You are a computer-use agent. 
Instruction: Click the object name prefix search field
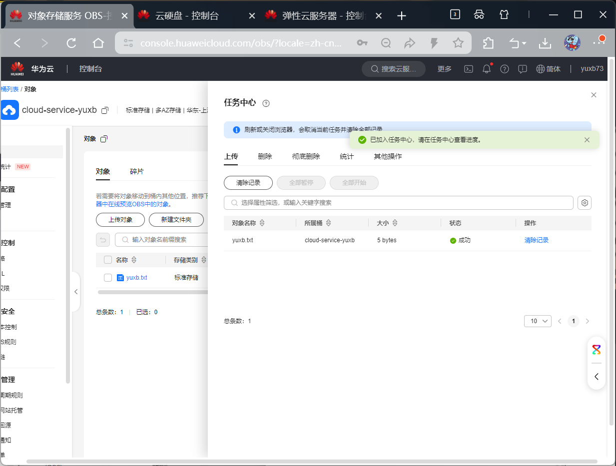click(161, 240)
